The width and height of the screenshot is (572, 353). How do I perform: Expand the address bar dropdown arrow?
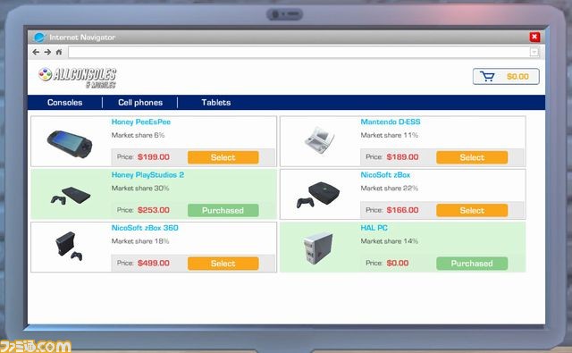click(534, 52)
